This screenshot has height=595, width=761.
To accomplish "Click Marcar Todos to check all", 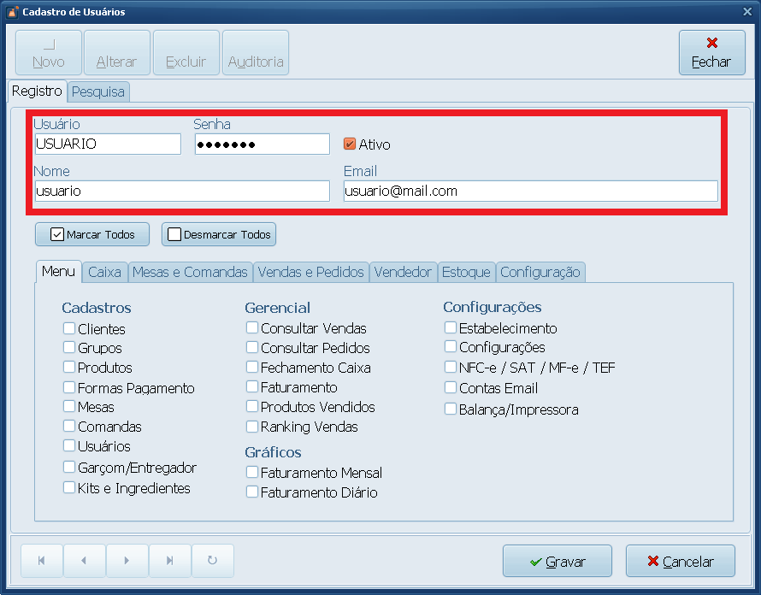I will (x=91, y=234).
